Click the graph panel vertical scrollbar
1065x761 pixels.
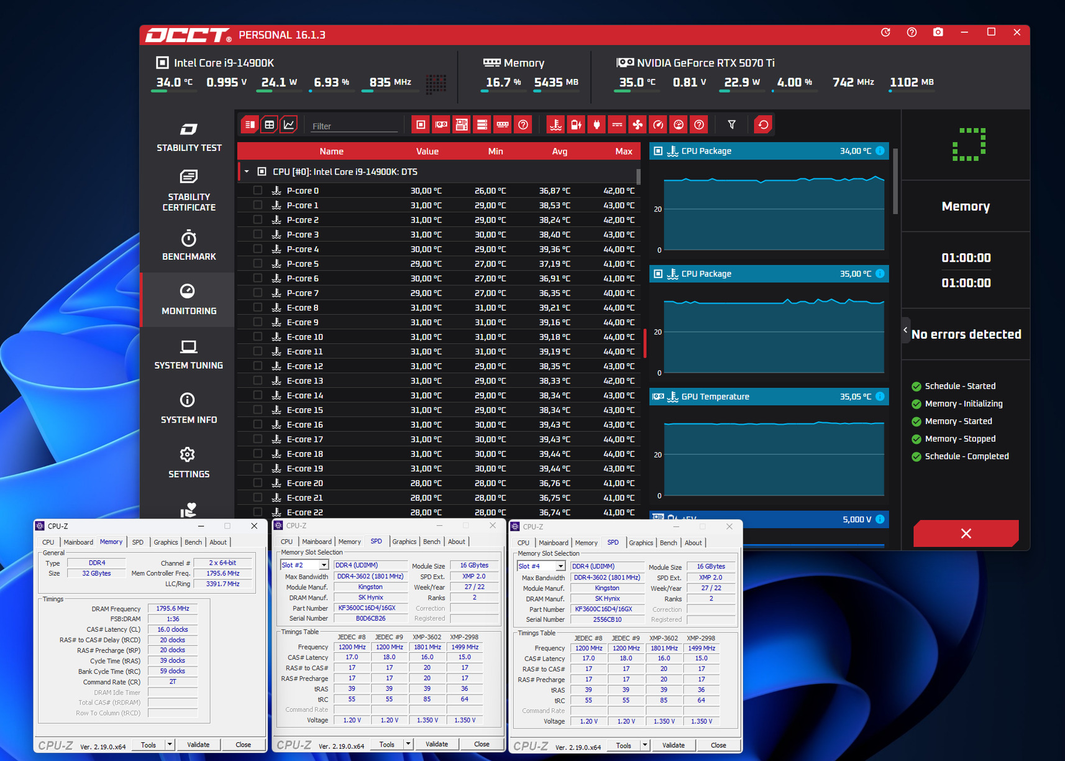pyautogui.click(x=895, y=180)
